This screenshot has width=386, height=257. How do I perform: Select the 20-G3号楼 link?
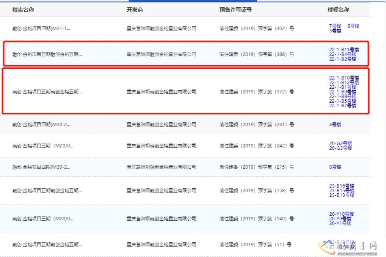pos(340,148)
